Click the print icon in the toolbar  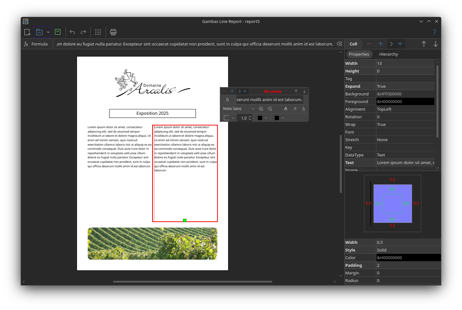click(113, 32)
